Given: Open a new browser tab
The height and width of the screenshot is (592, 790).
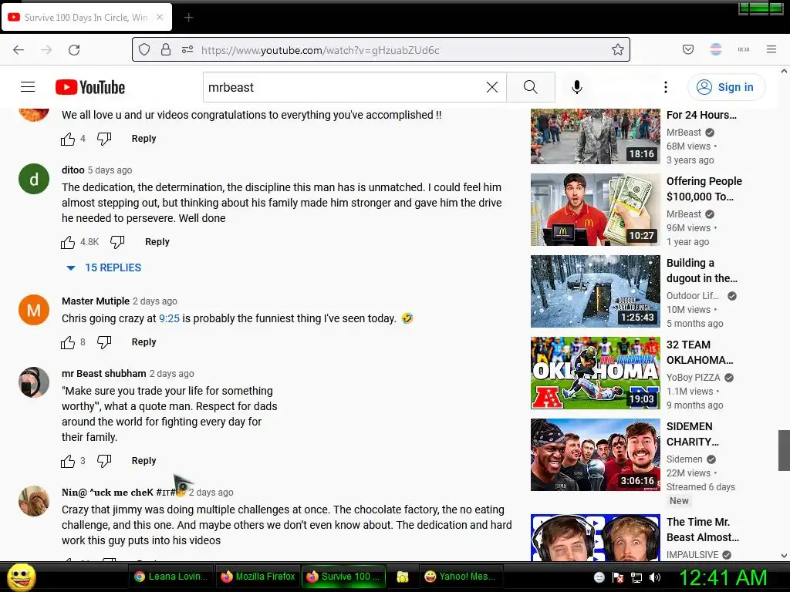Looking at the screenshot, I should (188, 18).
